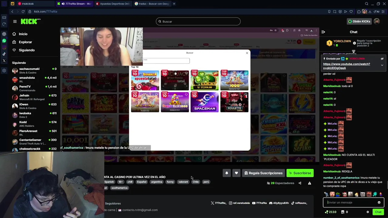Toggle stream notifications bell

226,173
